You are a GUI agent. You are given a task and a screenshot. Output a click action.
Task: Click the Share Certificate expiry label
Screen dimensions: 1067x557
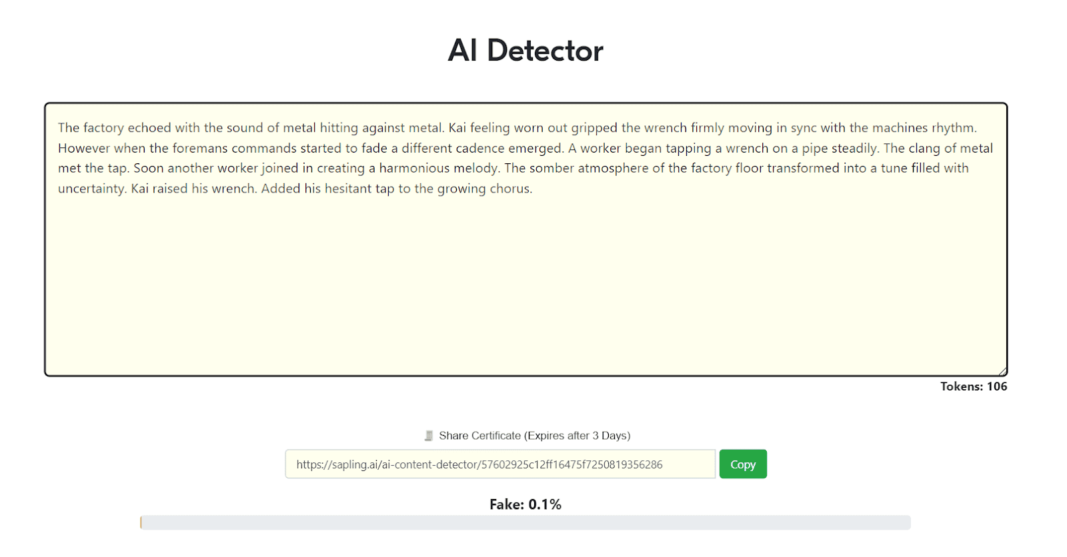click(534, 436)
